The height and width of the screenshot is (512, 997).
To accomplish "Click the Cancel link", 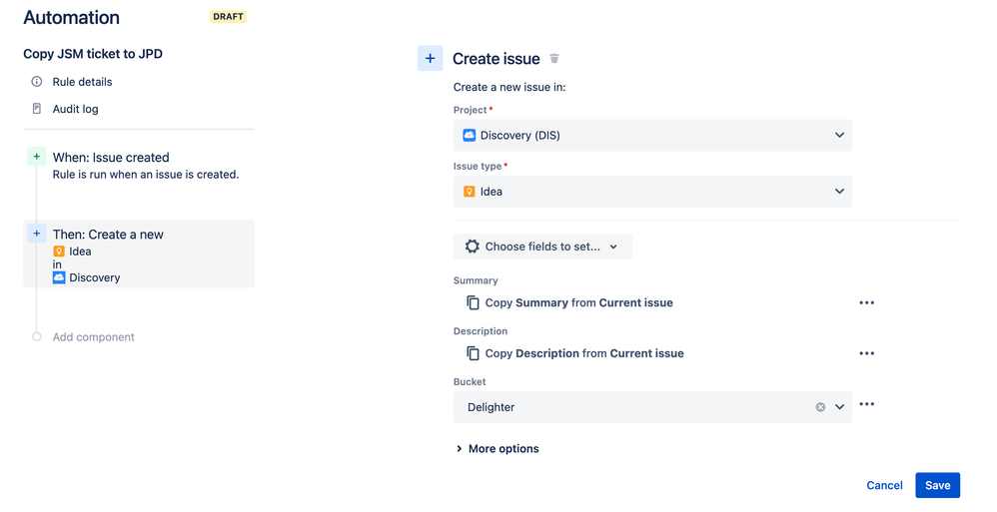I will click(x=884, y=485).
